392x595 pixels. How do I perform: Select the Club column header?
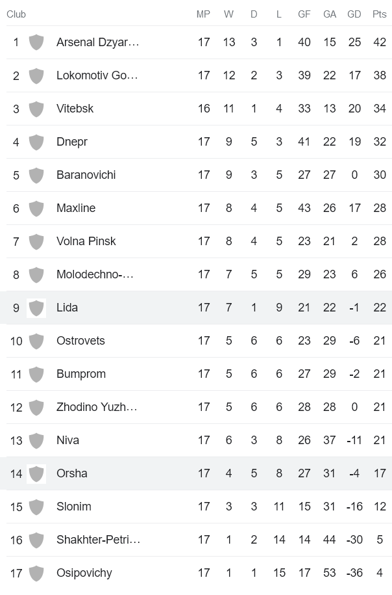pyautogui.click(x=16, y=14)
